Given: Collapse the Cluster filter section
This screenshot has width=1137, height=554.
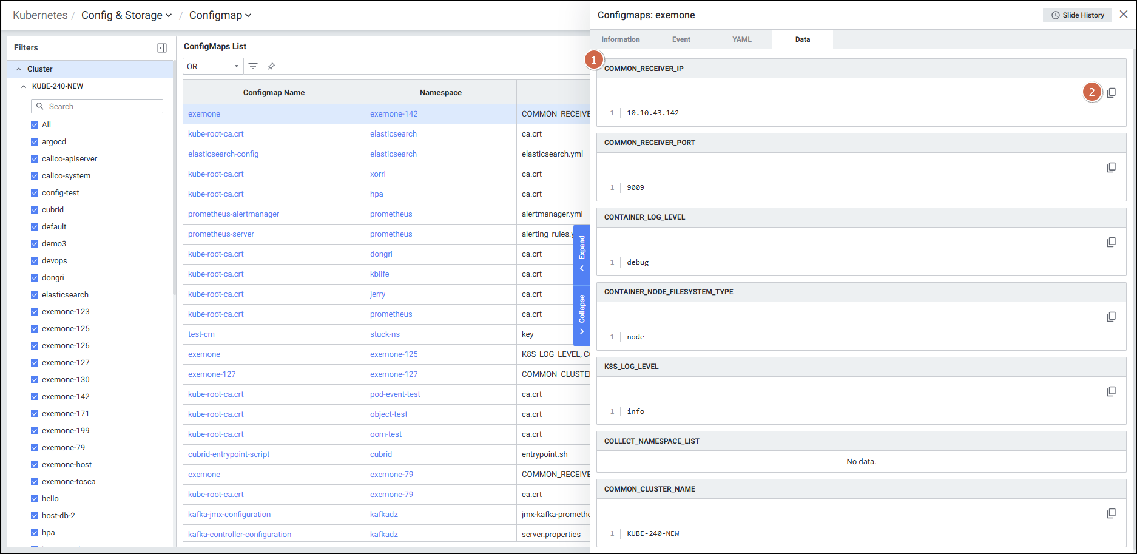Looking at the screenshot, I should pos(19,69).
